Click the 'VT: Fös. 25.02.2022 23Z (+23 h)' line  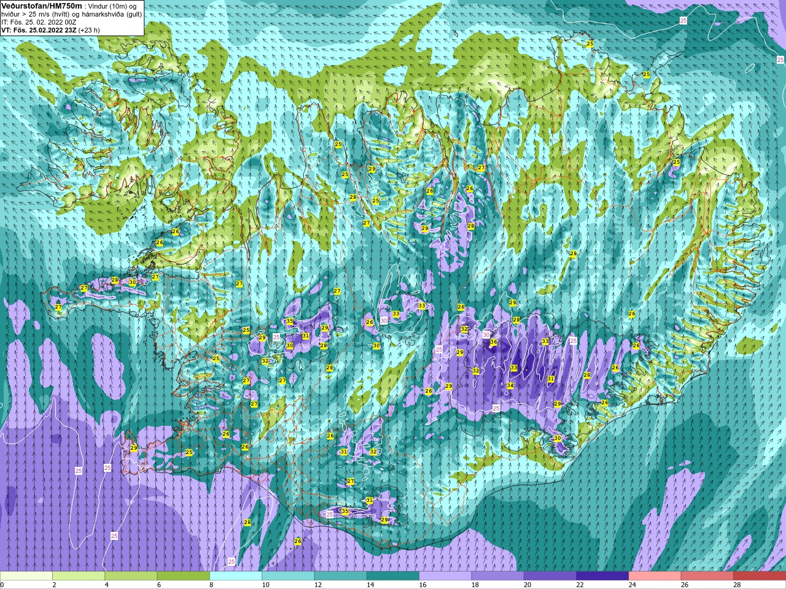tap(50, 29)
